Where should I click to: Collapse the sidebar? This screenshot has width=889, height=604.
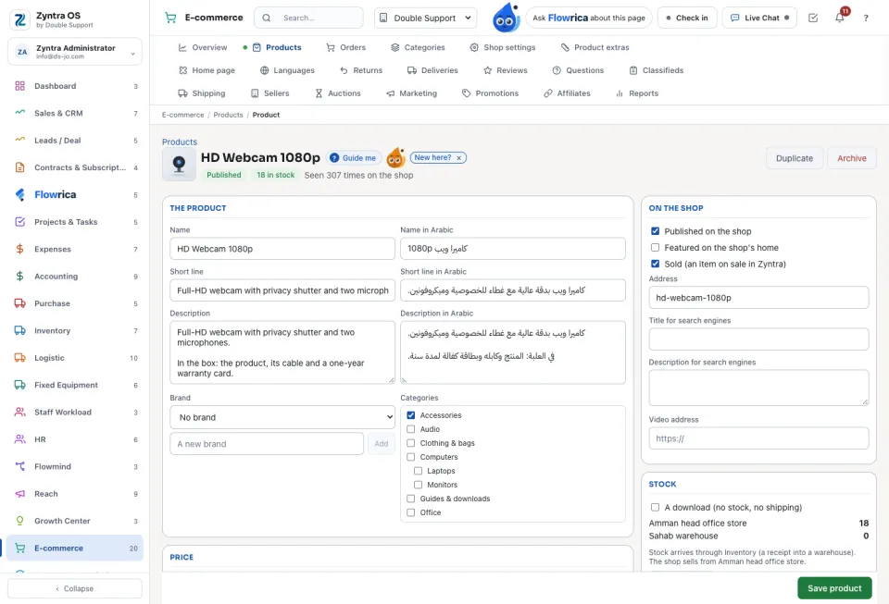coord(75,588)
